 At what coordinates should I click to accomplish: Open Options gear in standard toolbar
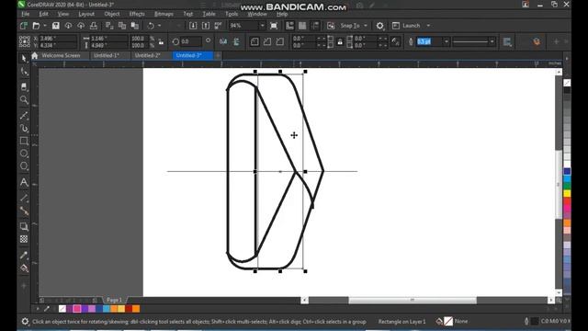pos(379,26)
